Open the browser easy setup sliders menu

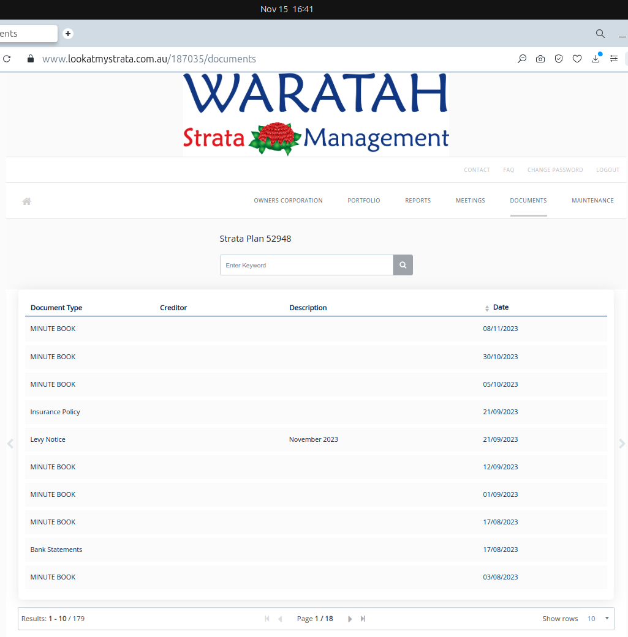pyautogui.click(x=614, y=59)
